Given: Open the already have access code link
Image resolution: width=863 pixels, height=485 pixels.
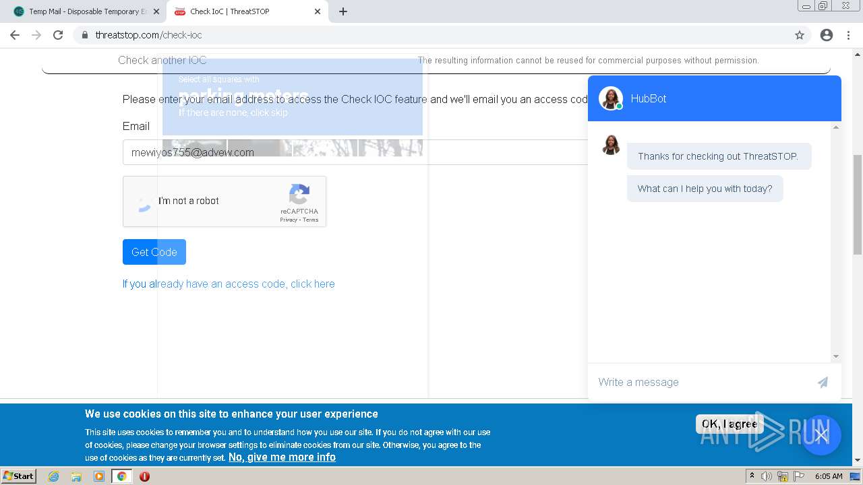Looking at the screenshot, I should tap(229, 284).
